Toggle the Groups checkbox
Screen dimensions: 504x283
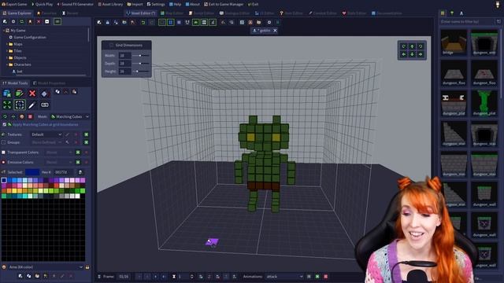(x=3, y=142)
